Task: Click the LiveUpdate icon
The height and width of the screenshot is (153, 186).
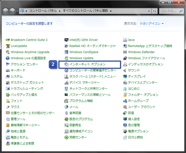Action: [x=8, y=46]
